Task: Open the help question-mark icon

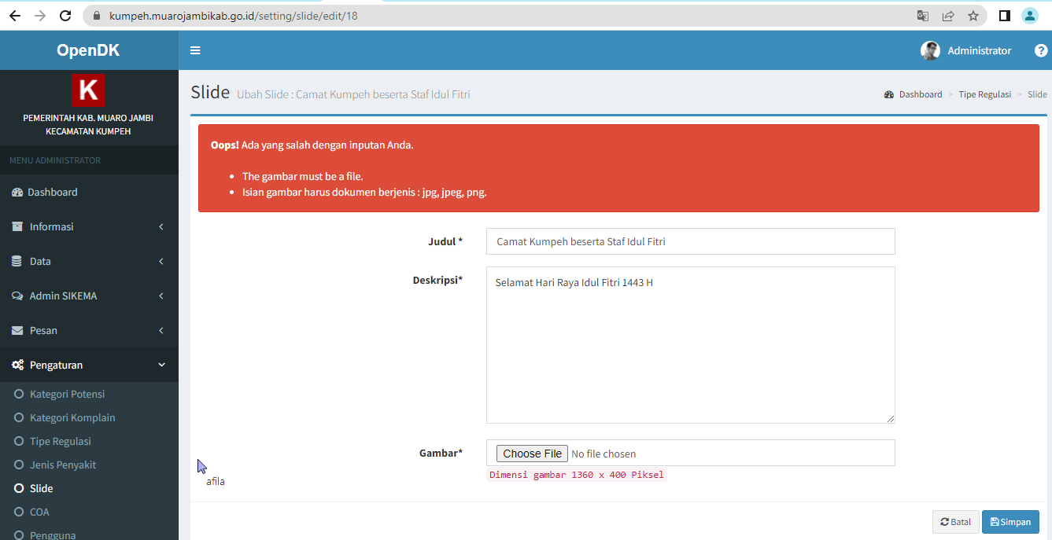Action: coord(1041,50)
